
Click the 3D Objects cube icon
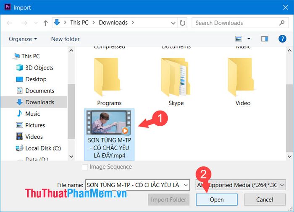(x=19, y=67)
